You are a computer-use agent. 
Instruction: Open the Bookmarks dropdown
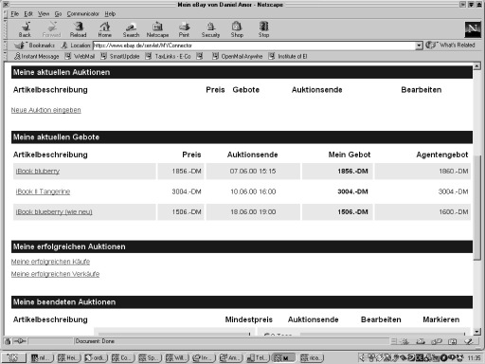[35, 45]
